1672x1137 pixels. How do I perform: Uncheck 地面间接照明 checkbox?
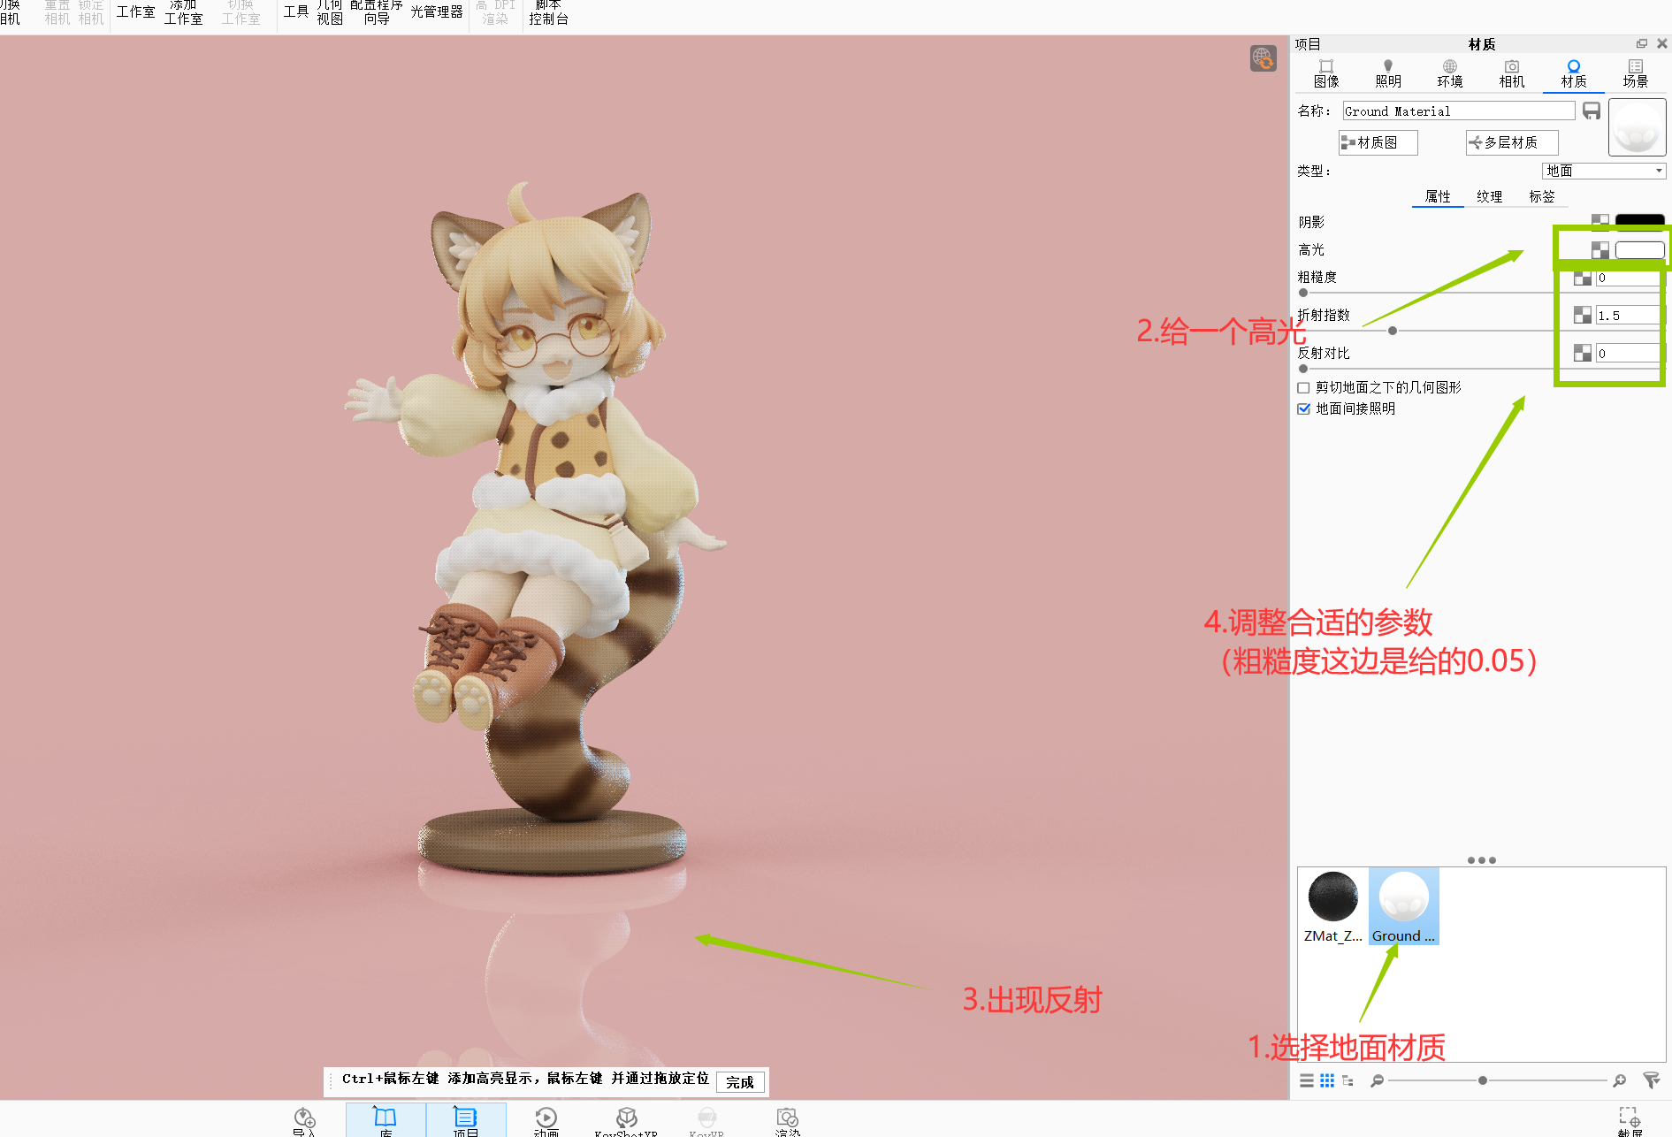click(x=1303, y=408)
